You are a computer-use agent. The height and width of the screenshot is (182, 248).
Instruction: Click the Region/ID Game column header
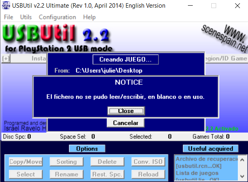[x=226, y=59]
